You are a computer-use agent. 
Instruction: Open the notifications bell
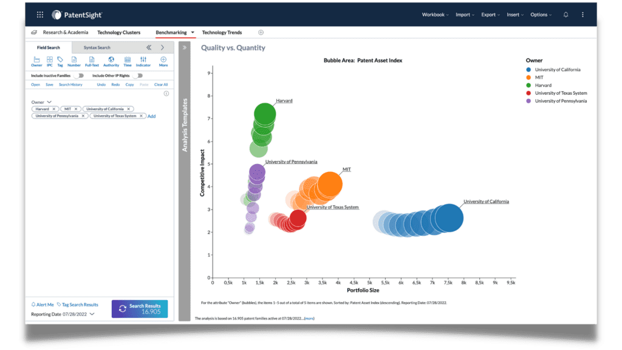coord(566,15)
